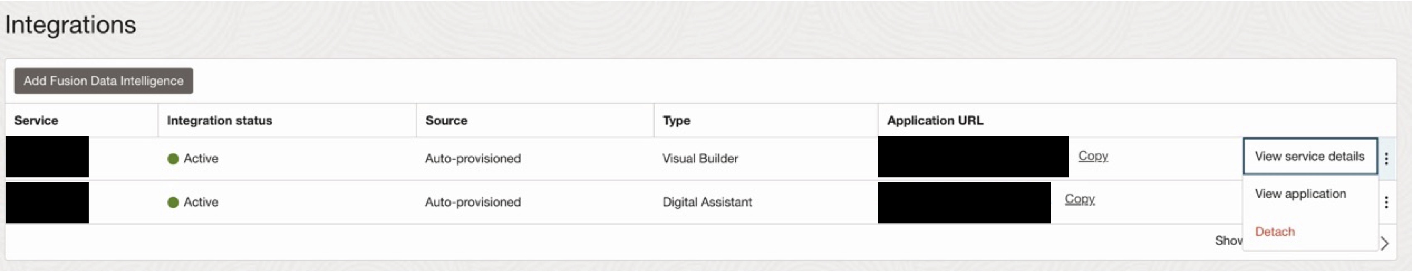This screenshot has height=272, width=1412.
Task: Copy the Digital Assistant application URL
Action: 1080,200
